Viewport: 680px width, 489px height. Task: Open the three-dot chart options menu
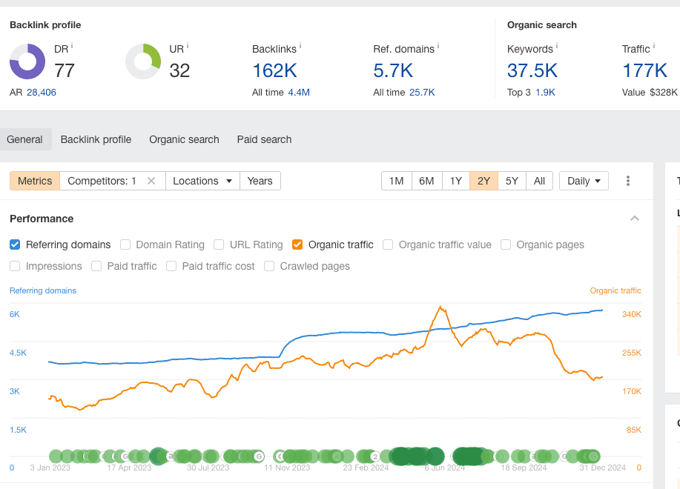click(628, 181)
